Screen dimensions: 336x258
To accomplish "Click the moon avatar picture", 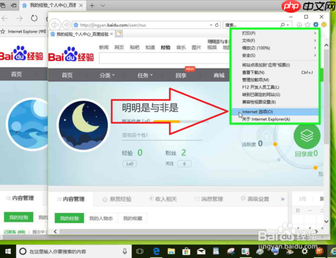I will [x=83, y=125].
